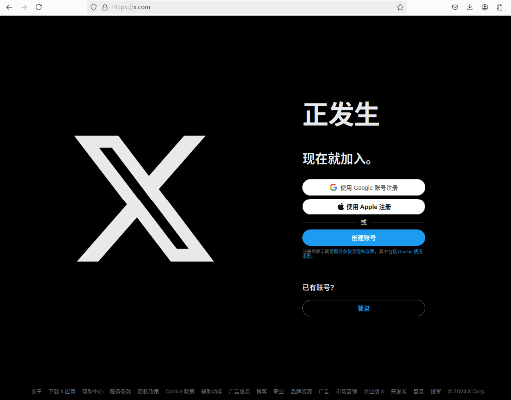Screen dimensions: 511x400
Task: Open the 设置 footer link
Action: (436, 392)
